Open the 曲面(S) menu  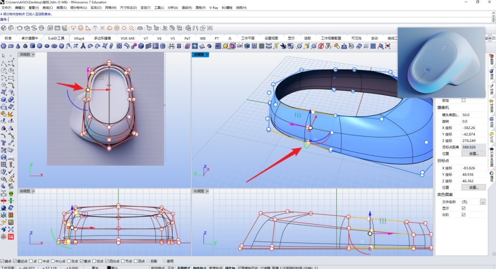coord(62,8)
